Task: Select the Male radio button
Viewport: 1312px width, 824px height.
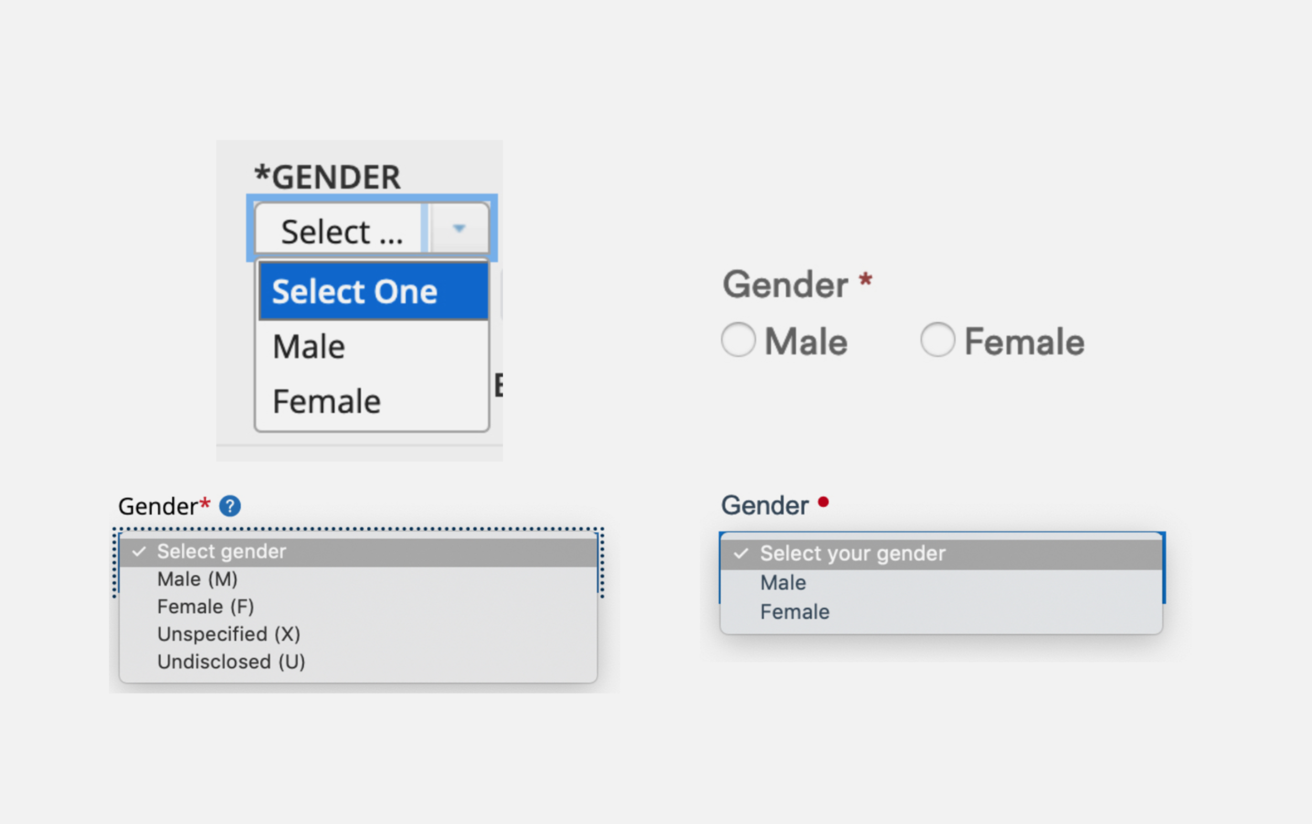Action: (x=740, y=339)
